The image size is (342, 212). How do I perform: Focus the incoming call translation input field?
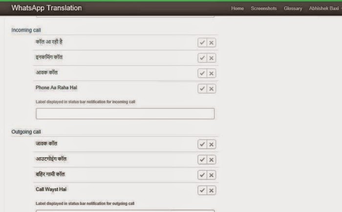tap(125, 113)
